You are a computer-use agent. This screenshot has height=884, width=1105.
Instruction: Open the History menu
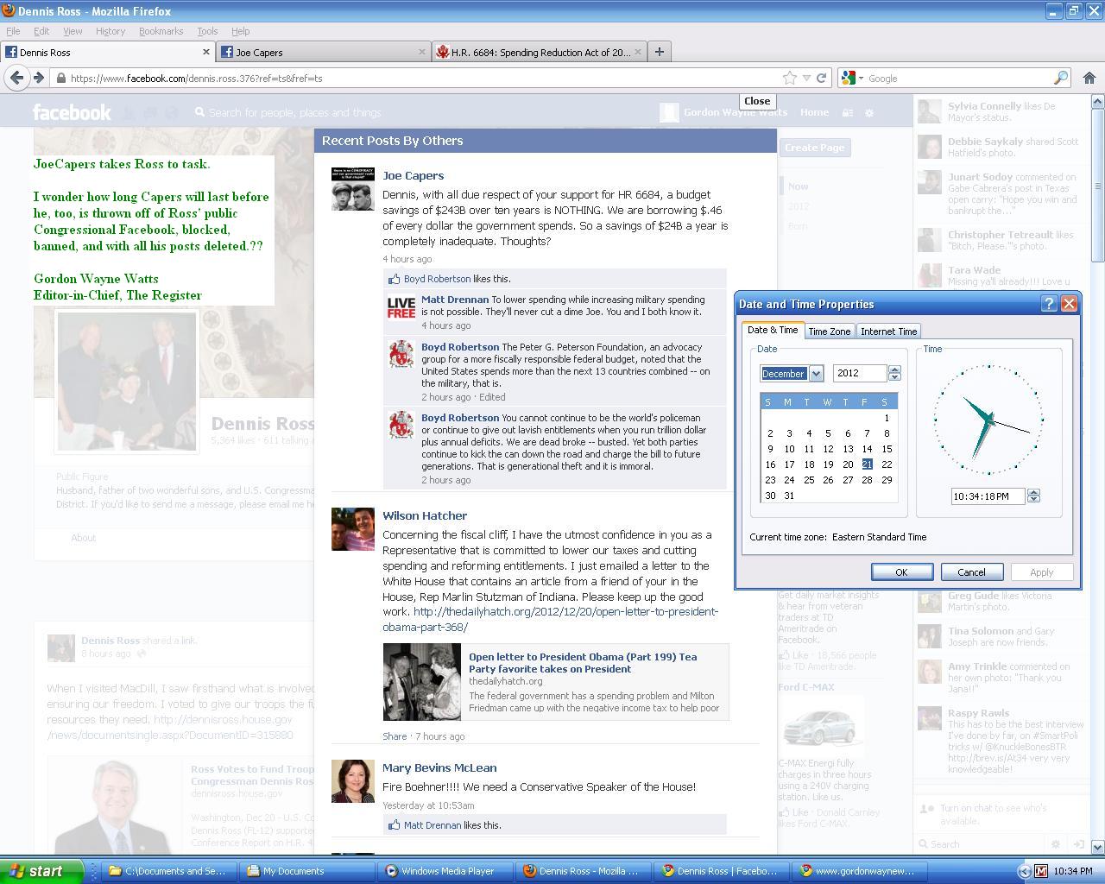pos(110,31)
